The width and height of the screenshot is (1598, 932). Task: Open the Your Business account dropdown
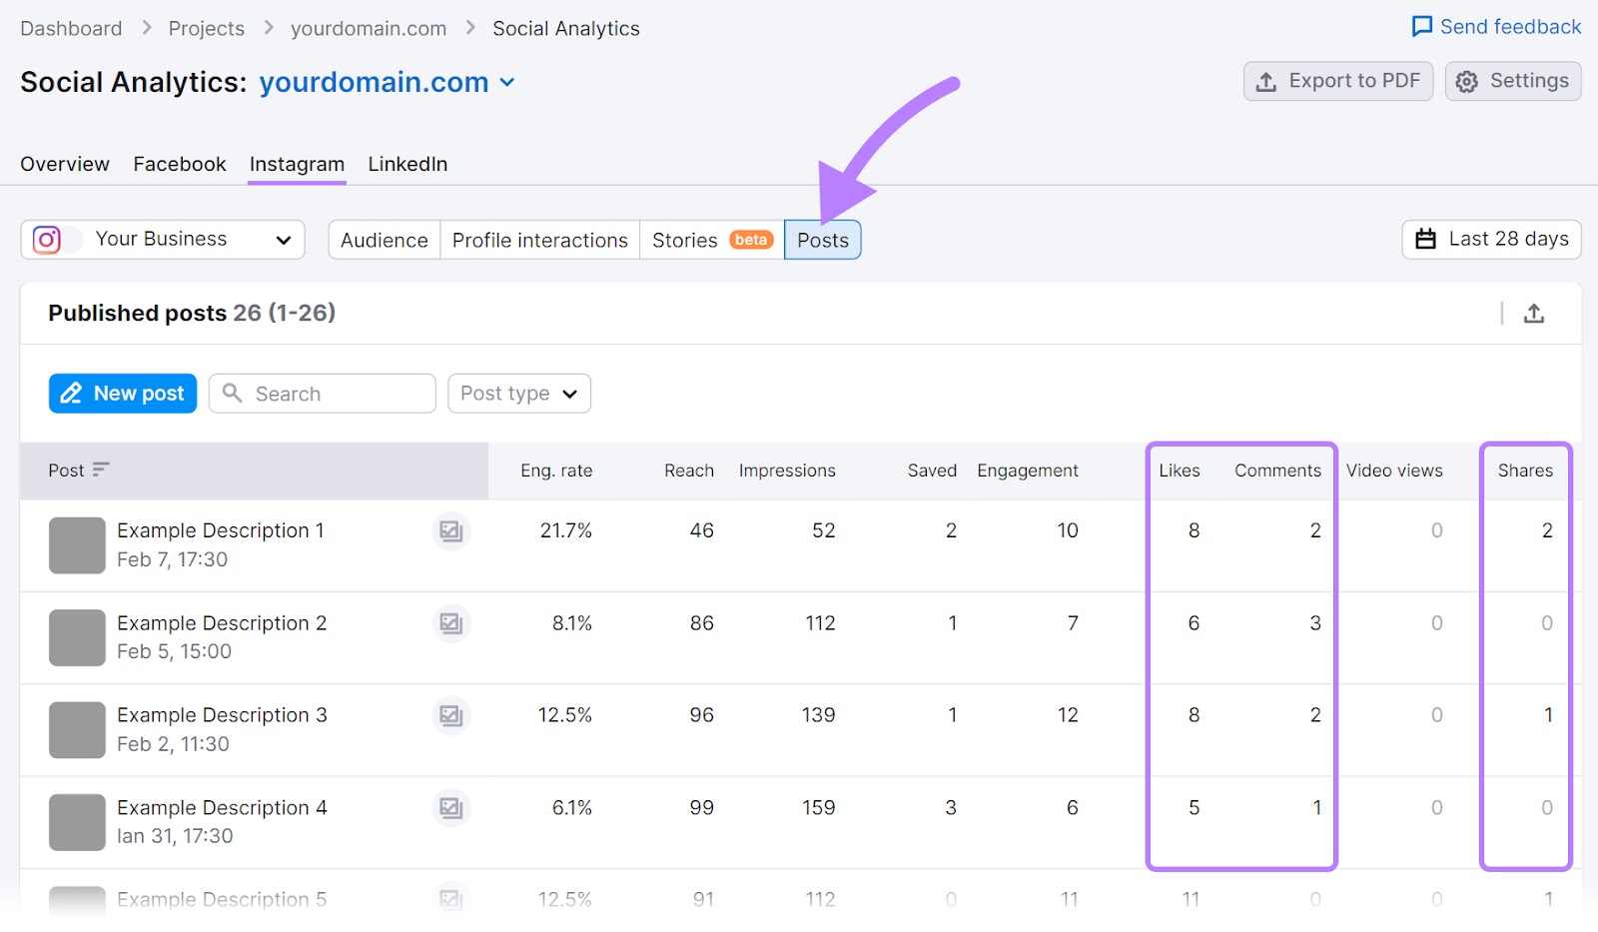tap(163, 240)
